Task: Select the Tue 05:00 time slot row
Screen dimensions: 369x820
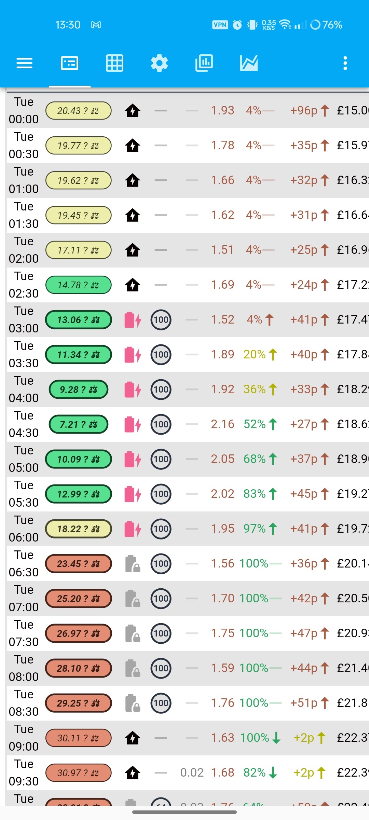Action: [187, 459]
